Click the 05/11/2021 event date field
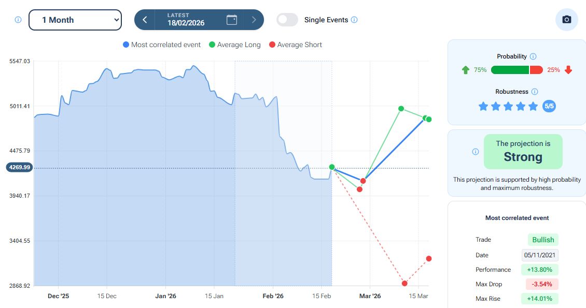Screen dimensions: 586x308 coord(540,255)
